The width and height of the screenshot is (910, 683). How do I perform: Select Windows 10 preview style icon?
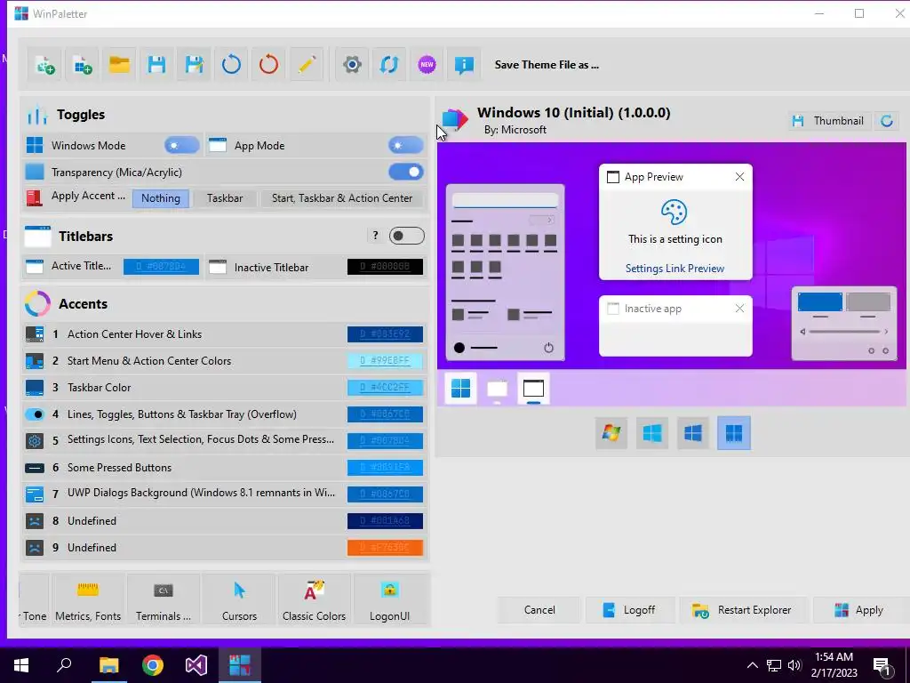[x=693, y=433]
